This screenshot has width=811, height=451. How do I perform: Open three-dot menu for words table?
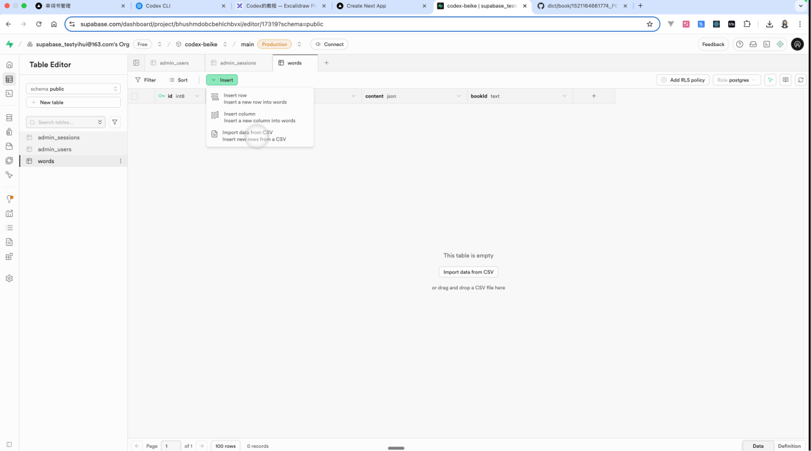click(120, 161)
